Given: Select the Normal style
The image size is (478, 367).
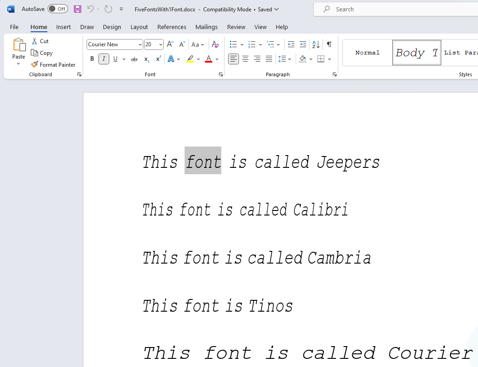Looking at the screenshot, I should click(367, 52).
